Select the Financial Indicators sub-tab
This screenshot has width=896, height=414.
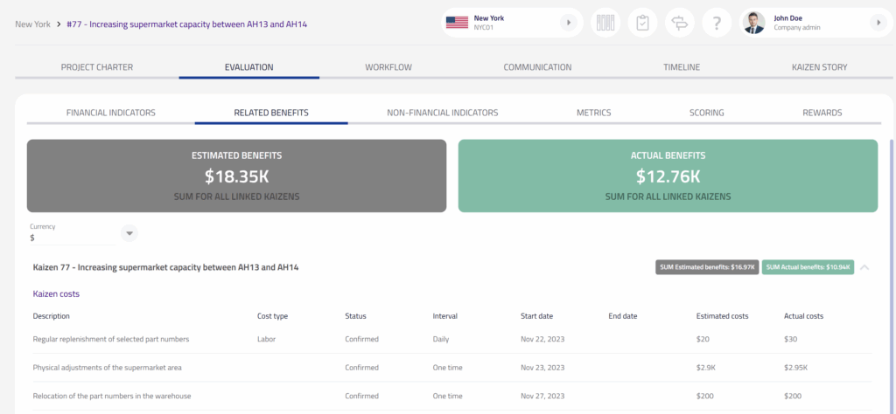[111, 113]
